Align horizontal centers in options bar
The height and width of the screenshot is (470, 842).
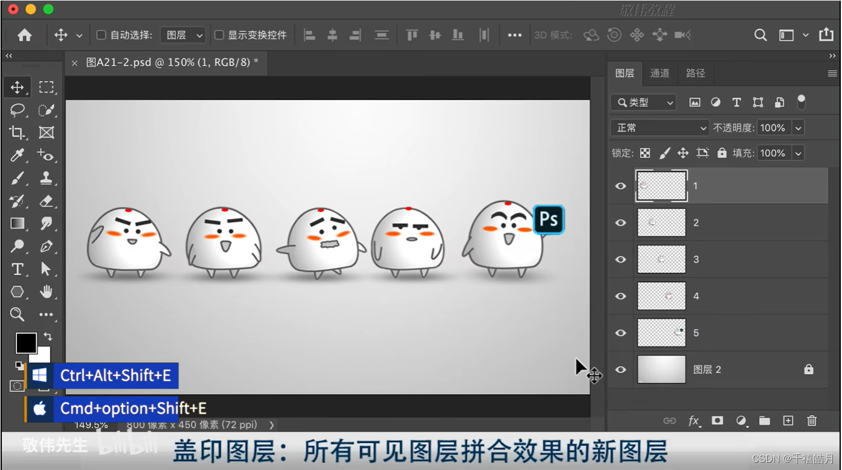(332, 36)
